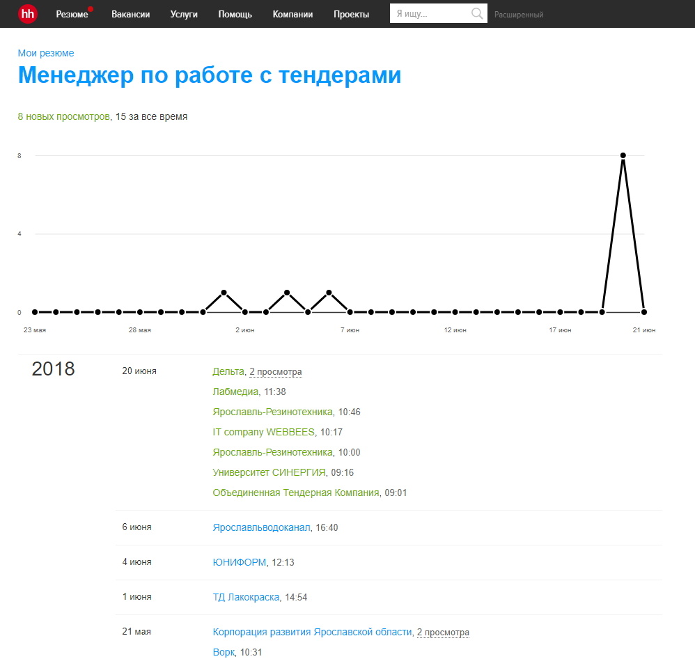The width and height of the screenshot is (695, 659).
Task: Click the '20 июня' date text
Action: pos(139,371)
